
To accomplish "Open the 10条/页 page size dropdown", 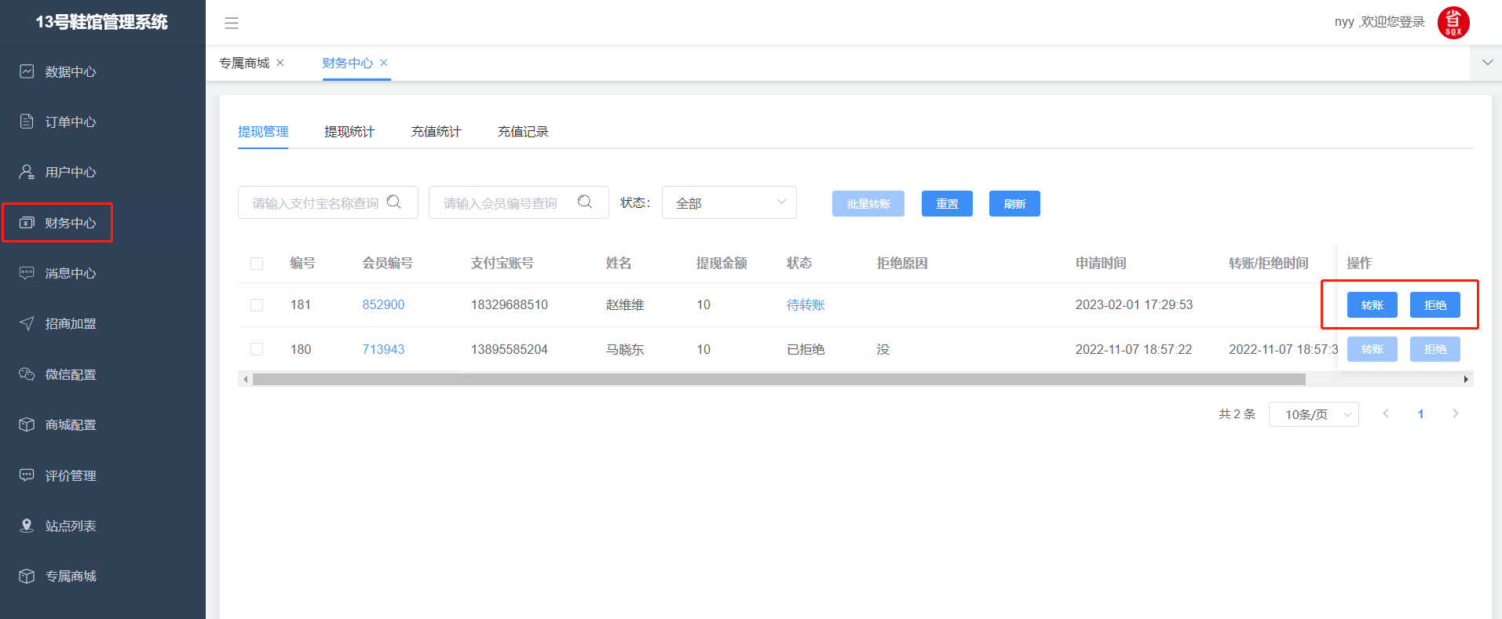I will (1313, 414).
